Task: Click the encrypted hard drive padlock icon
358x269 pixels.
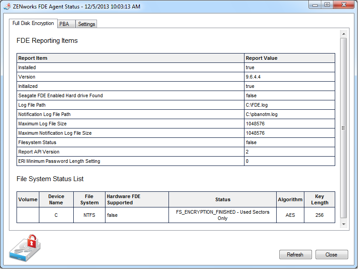Action: [x=25, y=248]
